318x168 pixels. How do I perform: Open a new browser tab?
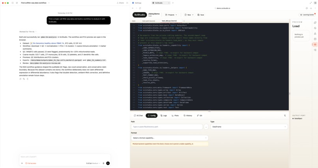(x=173, y=3)
